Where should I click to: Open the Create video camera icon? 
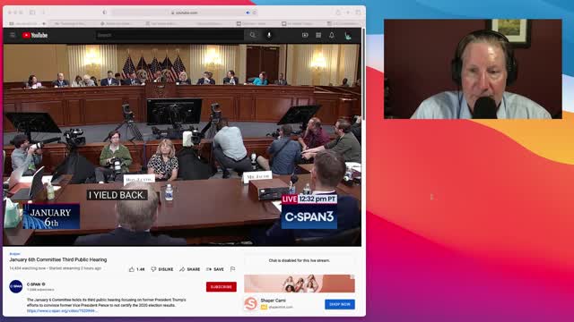pos(305,35)
